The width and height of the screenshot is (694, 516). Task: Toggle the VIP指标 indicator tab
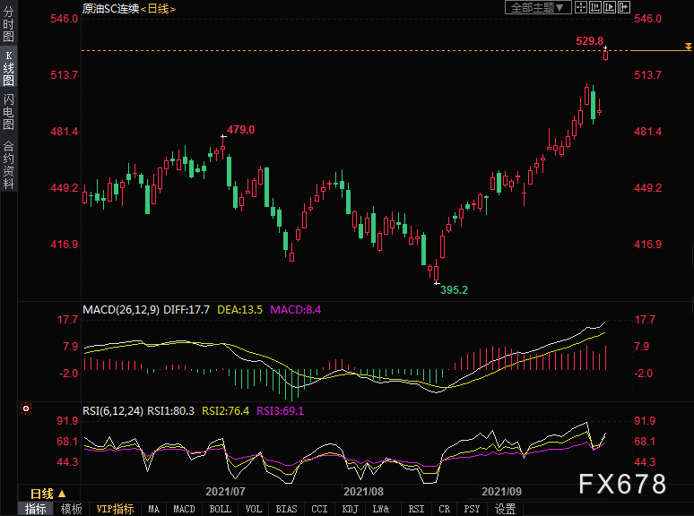115,509
